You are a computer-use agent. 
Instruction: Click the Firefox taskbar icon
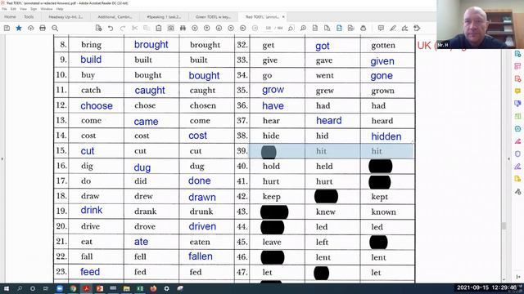[153, 288]
